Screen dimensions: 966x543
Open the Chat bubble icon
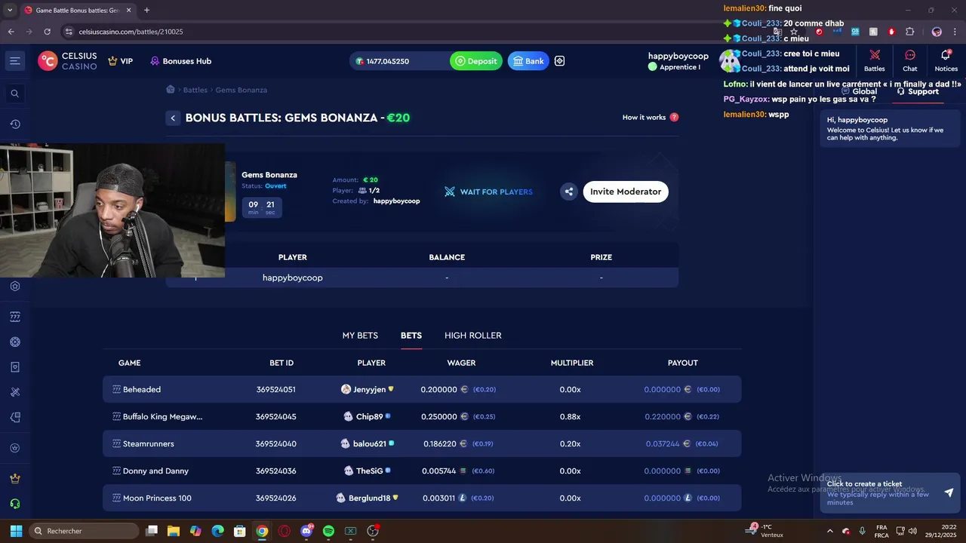910,60
